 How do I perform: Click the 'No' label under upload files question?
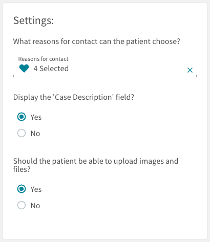35,206
